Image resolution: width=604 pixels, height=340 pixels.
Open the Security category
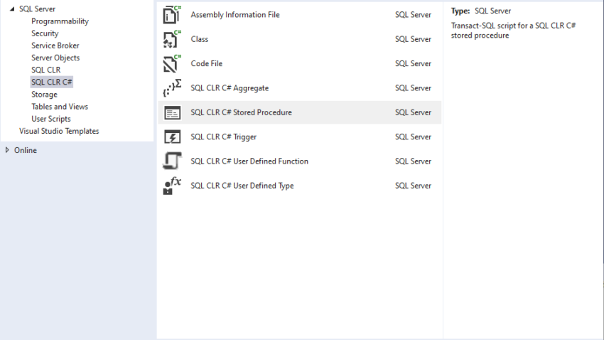[45, 33]
